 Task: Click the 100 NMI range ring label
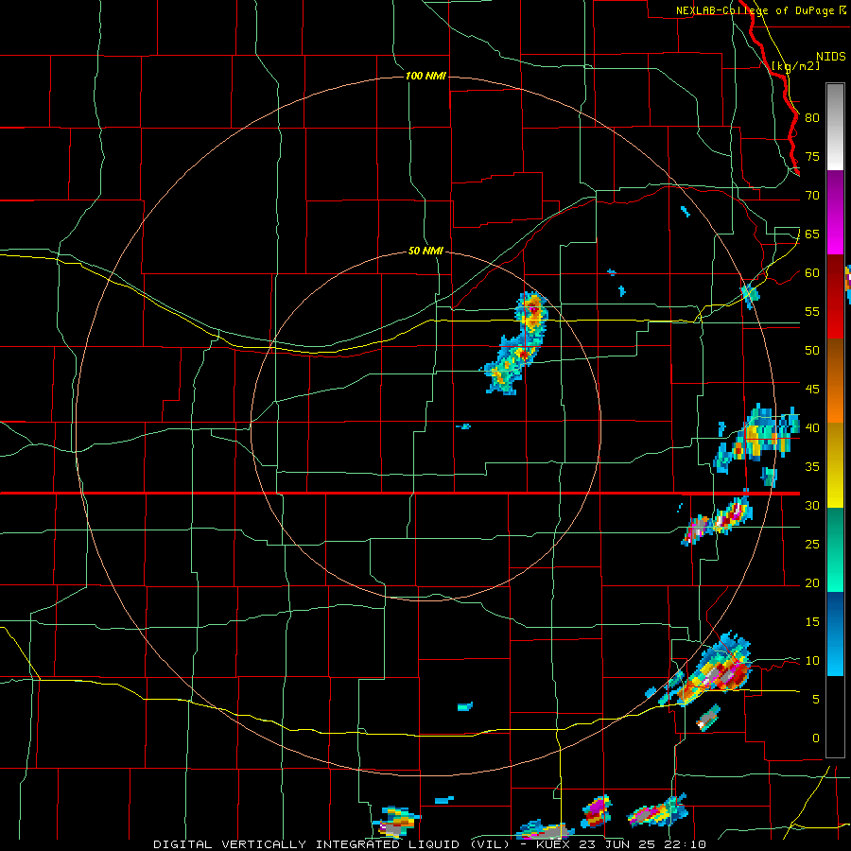tap(425, 76)
